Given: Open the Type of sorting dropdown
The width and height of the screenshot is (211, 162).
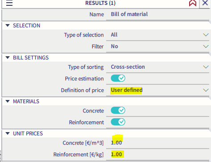Looking at the screenshot, I should coord(206,67).
